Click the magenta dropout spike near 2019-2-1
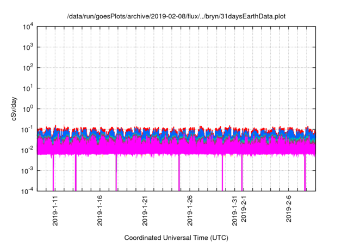Viewport: 348px width, 243px height. (242, 173)
